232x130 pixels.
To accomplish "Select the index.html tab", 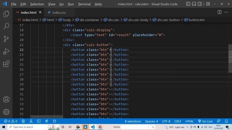I will coord(29,13).
